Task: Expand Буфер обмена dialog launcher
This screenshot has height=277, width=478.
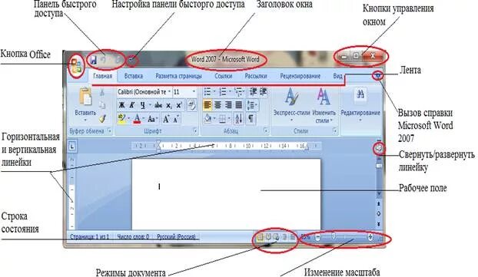Action: coord(109,131)
